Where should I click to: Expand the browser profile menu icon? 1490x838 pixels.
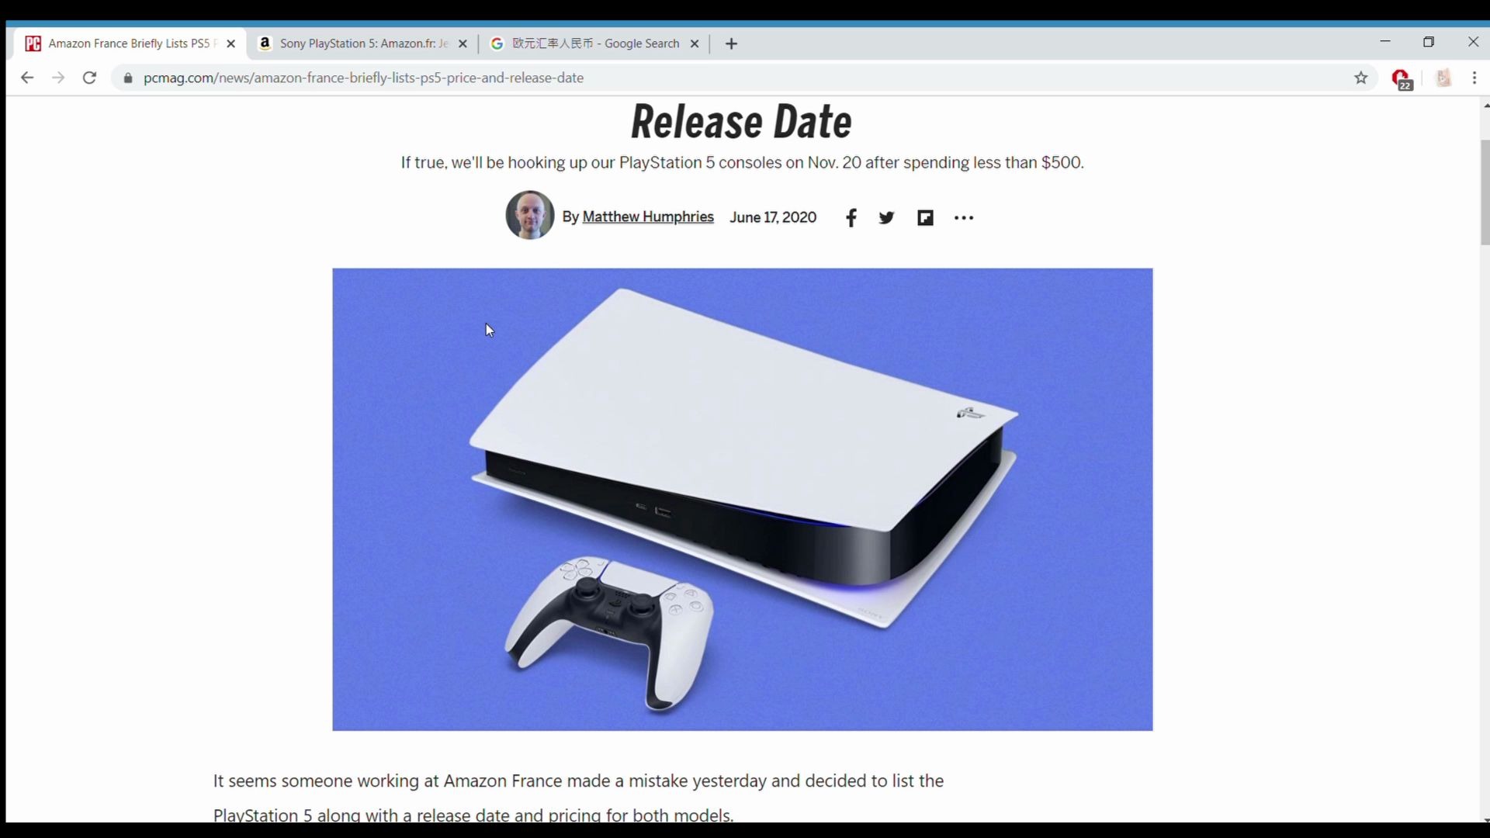tap(1443, 77)
